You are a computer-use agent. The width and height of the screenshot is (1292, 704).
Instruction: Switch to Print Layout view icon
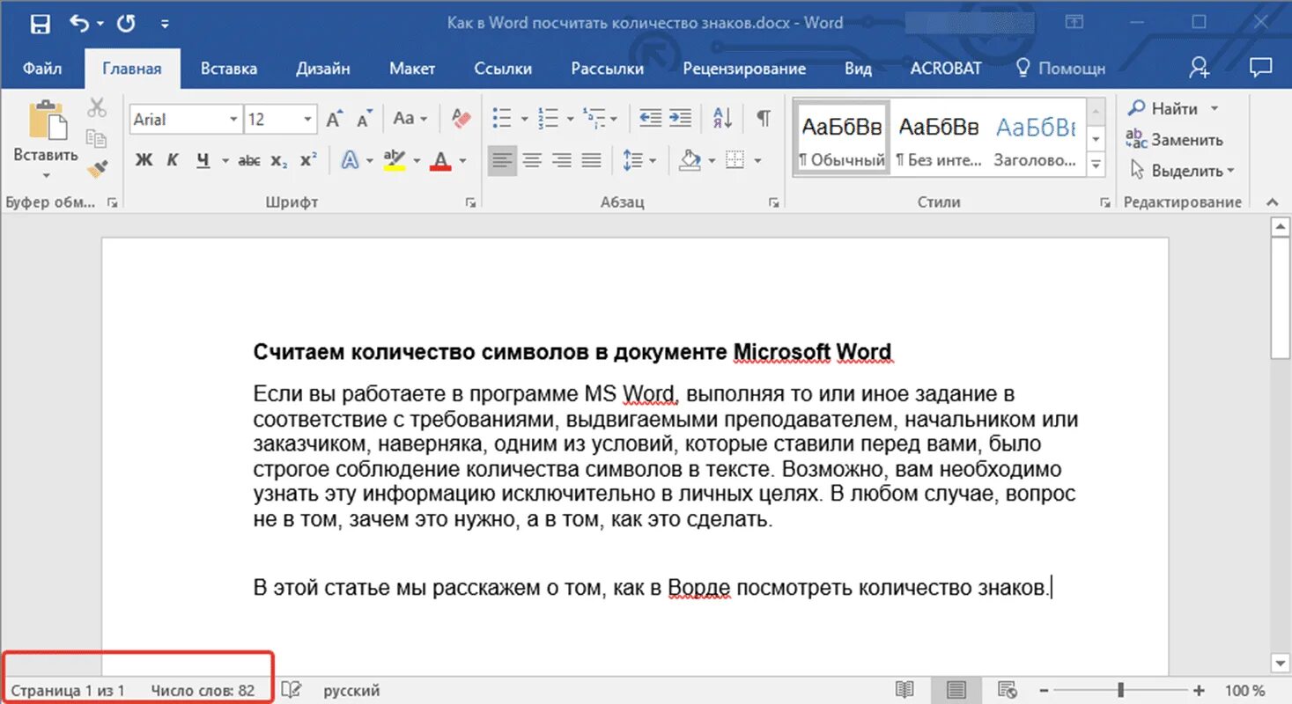click(x=957, y=690)
